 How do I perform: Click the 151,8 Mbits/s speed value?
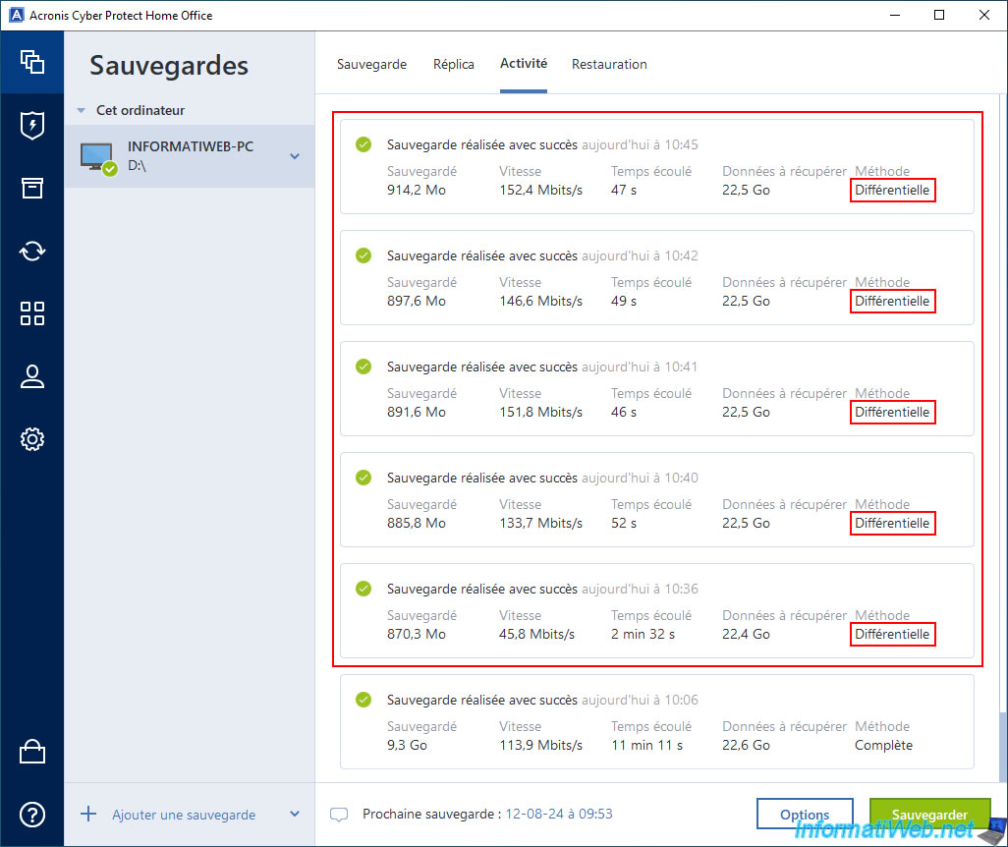click(540, 413)
